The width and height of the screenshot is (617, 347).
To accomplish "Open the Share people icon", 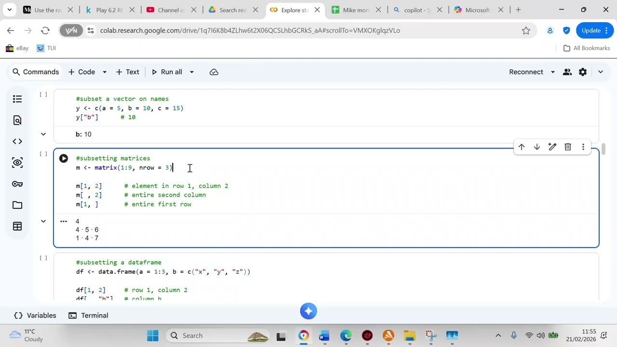I will pos(567,72).
